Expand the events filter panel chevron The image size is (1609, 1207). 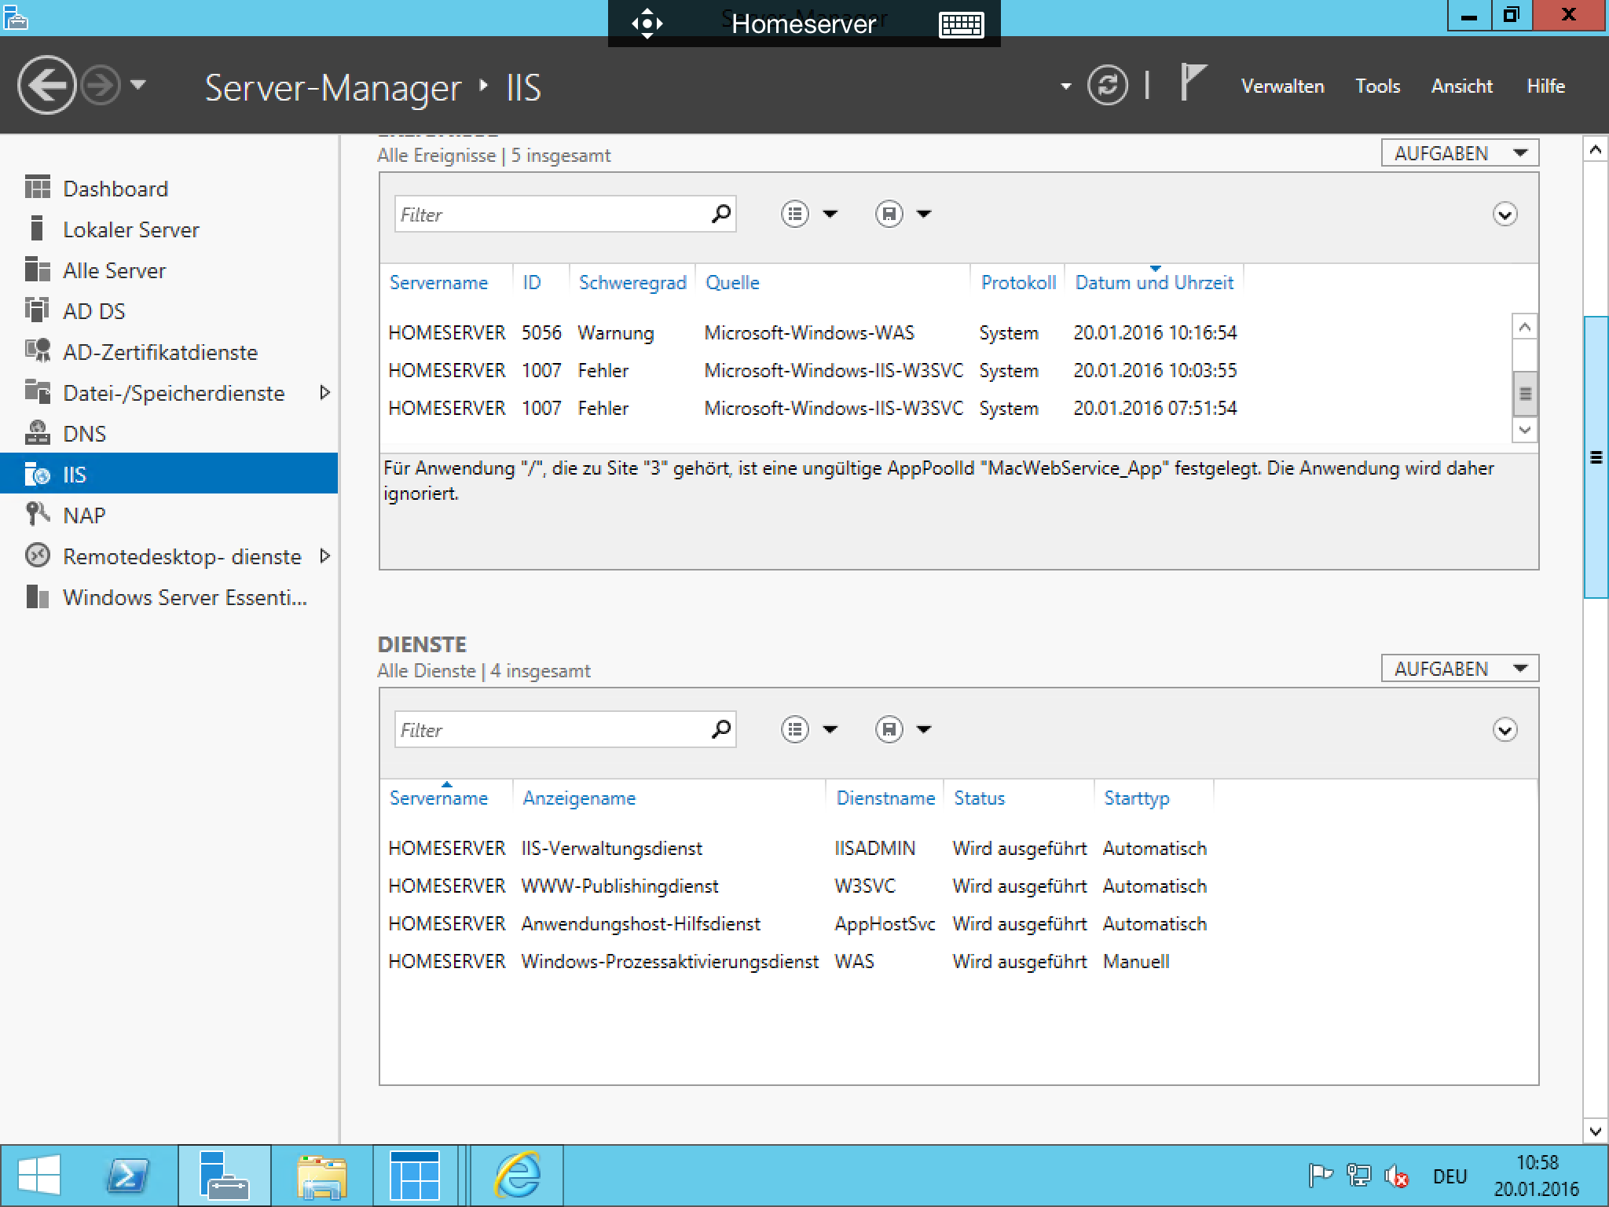pyautogui.click(x=1505, y=214)
